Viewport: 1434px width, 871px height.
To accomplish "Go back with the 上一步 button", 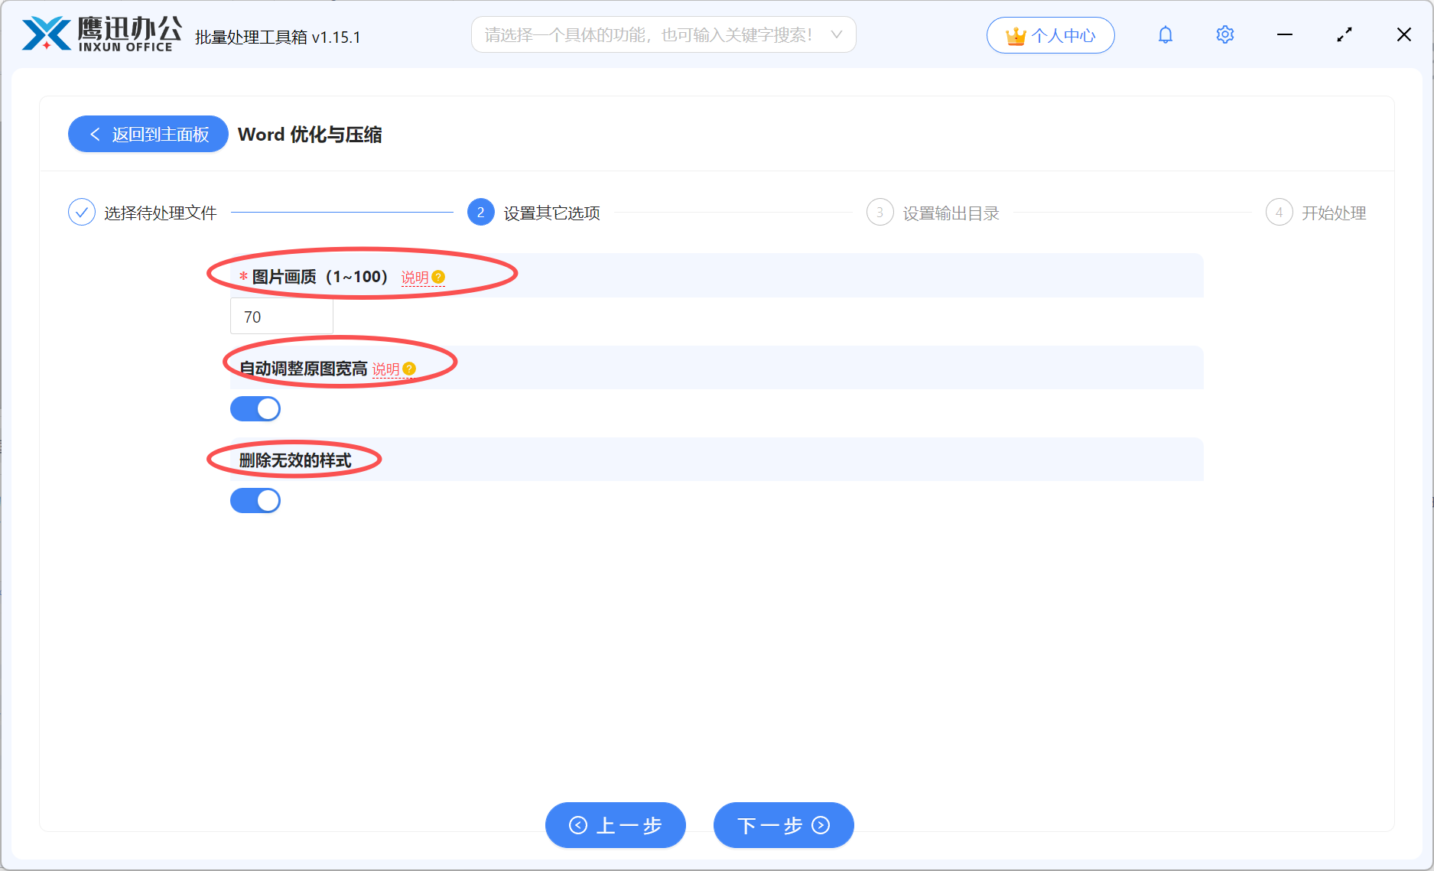I will tap(615, 825).
